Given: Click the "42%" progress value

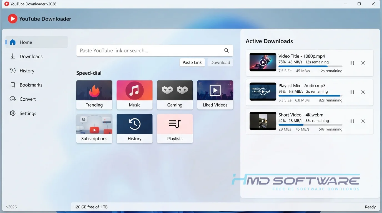Looking at the screenshot, I should coord(282,121).
